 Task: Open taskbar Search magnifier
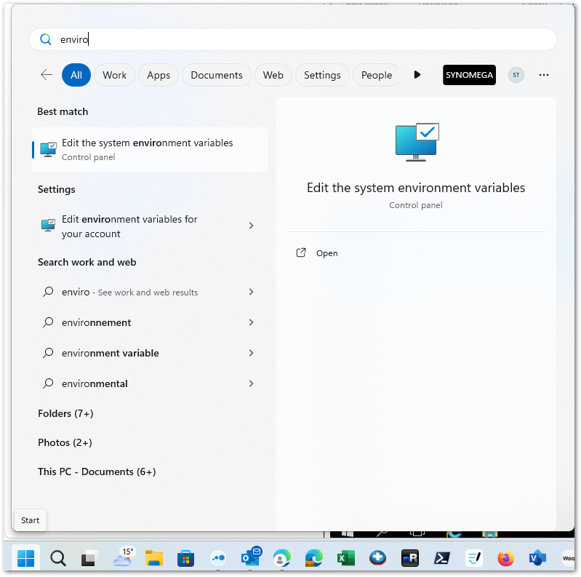tap(57, 558)
